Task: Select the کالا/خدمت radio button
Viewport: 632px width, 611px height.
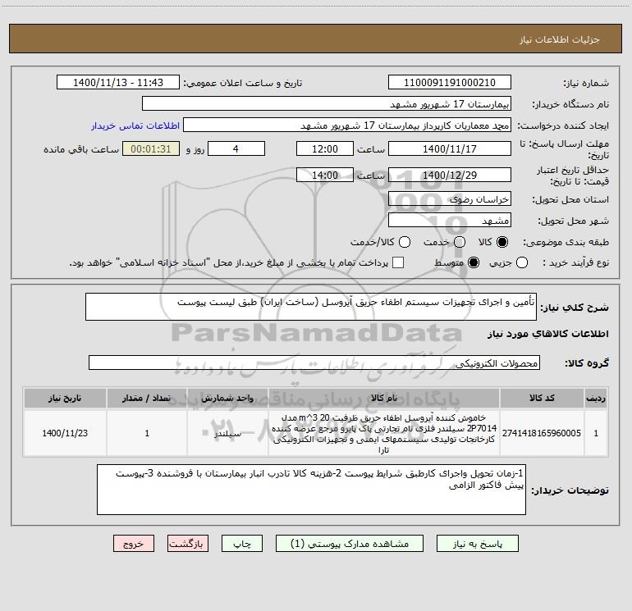Action: [405, 242]
